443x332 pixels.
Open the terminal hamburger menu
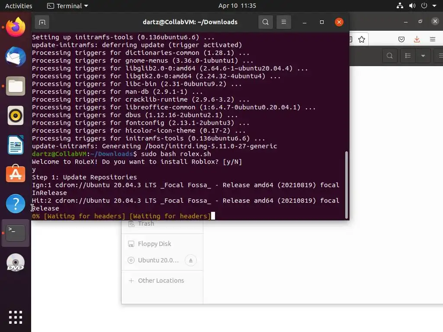(284, 22)
